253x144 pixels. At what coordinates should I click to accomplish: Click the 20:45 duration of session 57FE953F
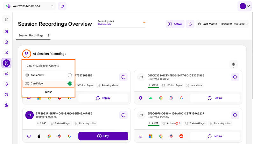click(x=42, y=123)
